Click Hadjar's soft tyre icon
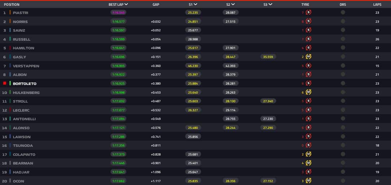 click(308, 172)
